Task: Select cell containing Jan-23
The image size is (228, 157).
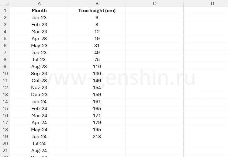Action: [x=39, y=17]
